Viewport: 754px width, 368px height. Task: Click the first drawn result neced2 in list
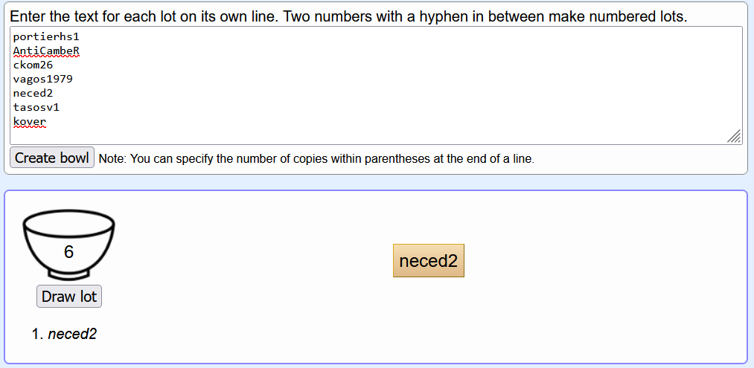click(x=72, y=334)
